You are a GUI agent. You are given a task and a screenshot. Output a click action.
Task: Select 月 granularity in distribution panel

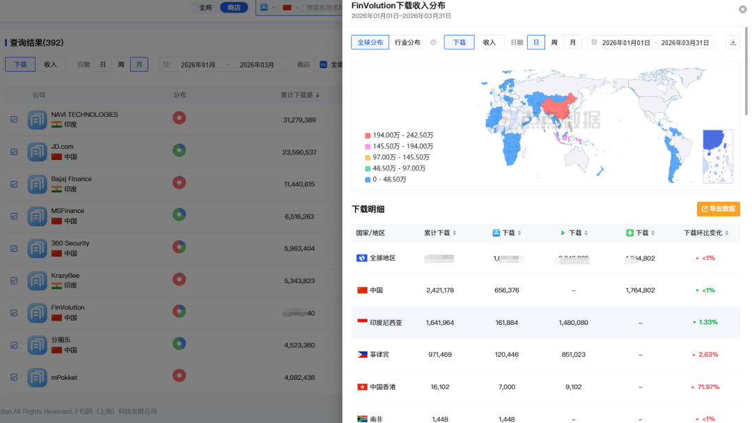click(572, 42)
